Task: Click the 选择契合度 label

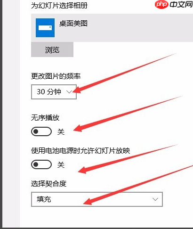Action: [x=49, y=184]
